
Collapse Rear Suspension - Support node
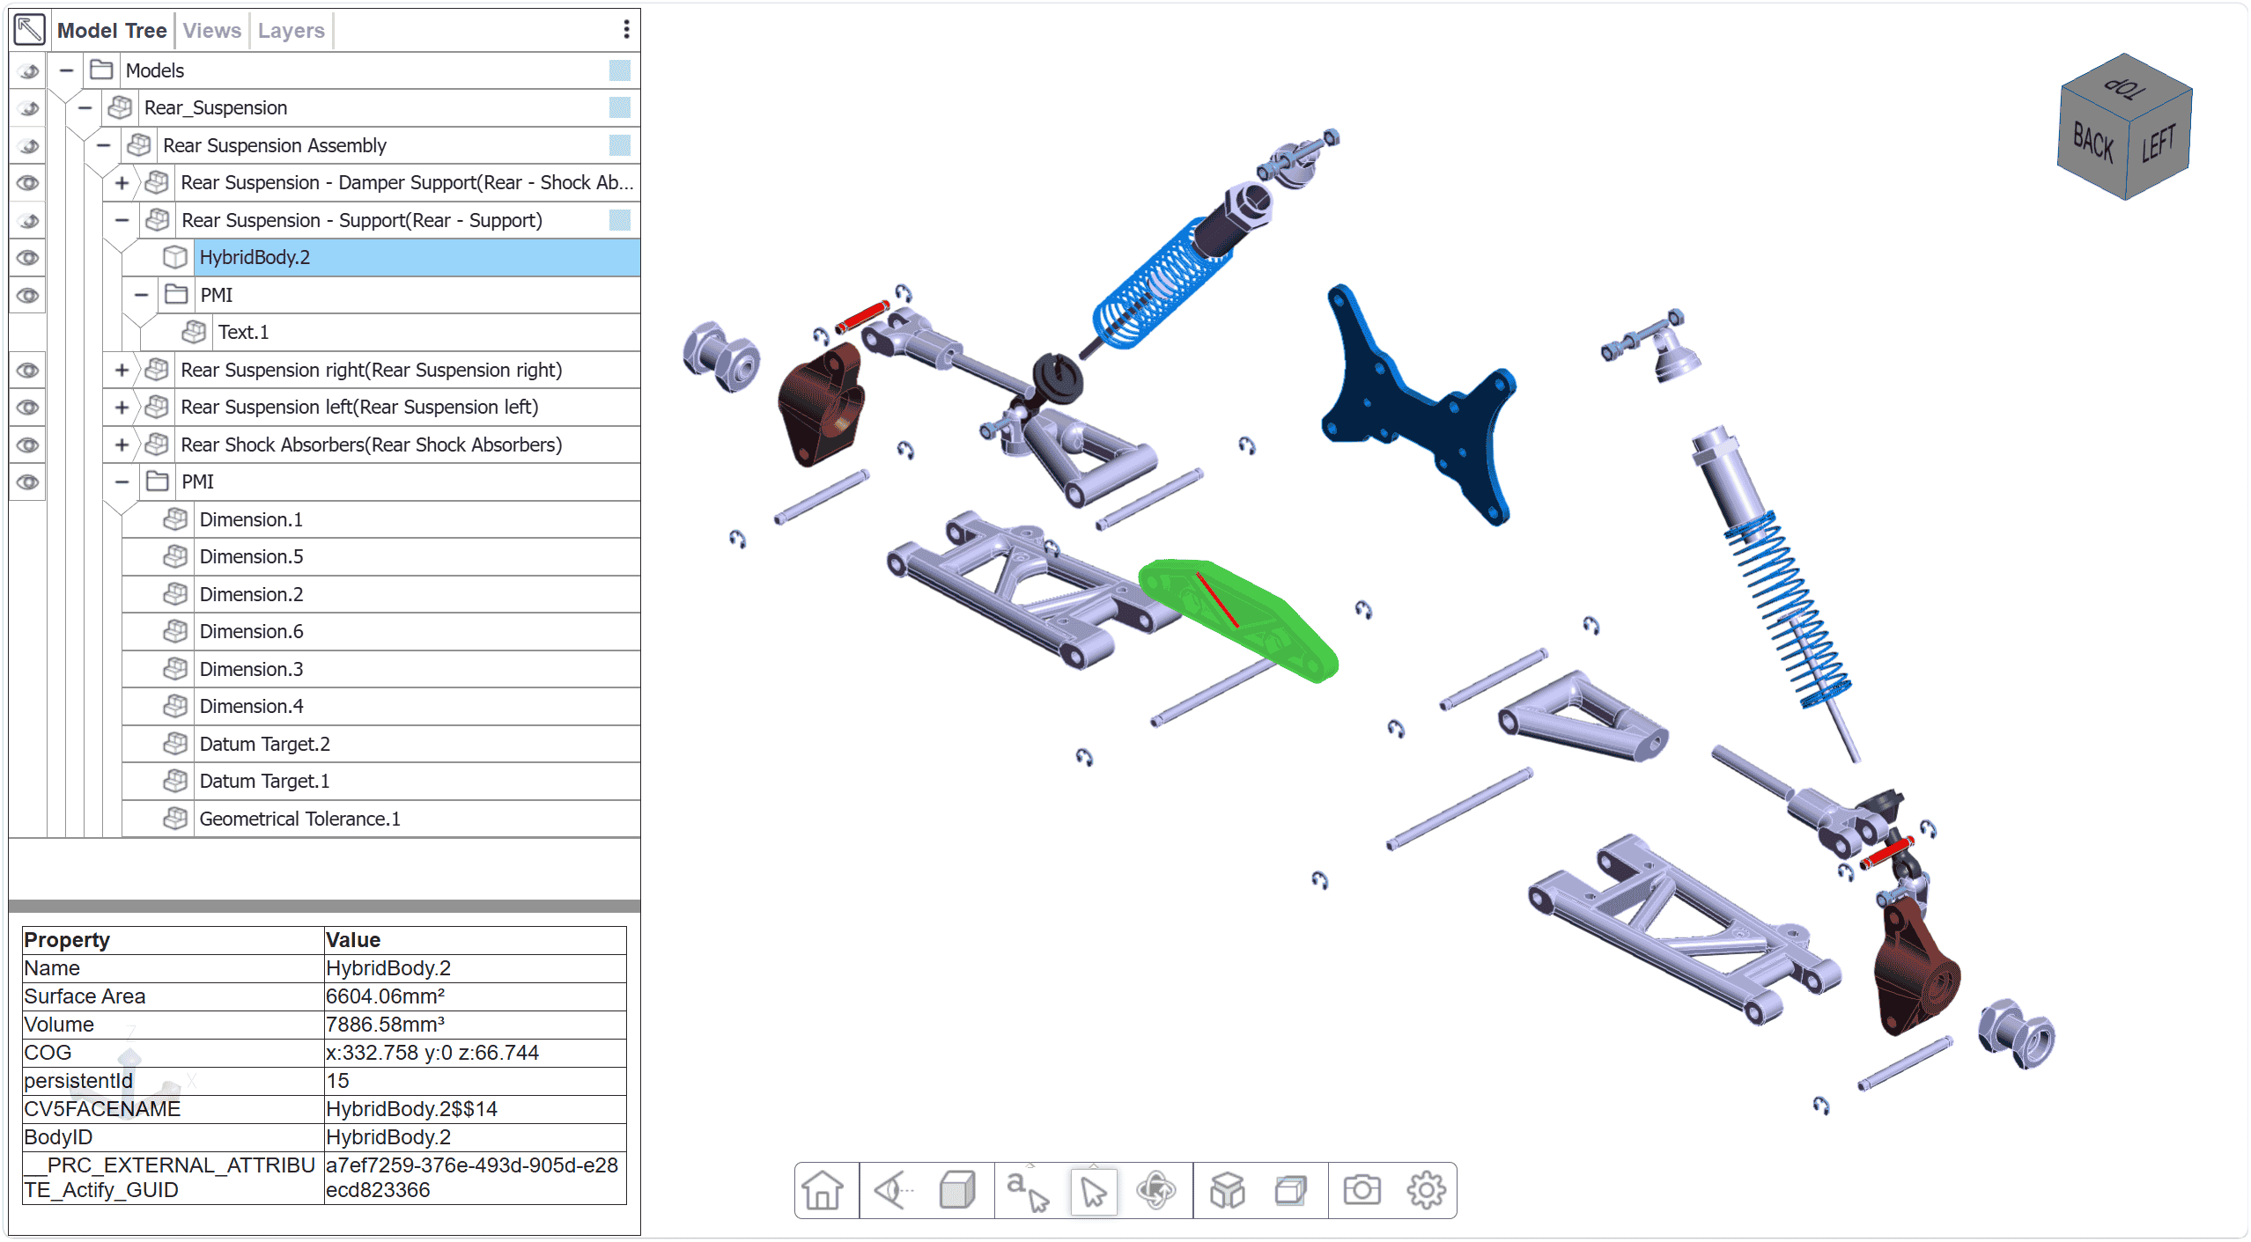(122, 220)
